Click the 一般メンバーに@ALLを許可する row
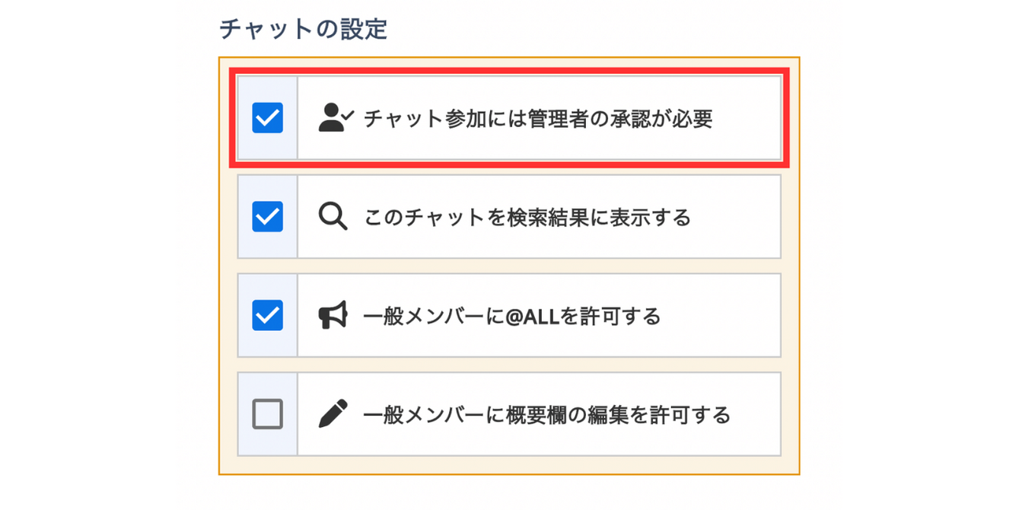 click(x=510, y=314)
